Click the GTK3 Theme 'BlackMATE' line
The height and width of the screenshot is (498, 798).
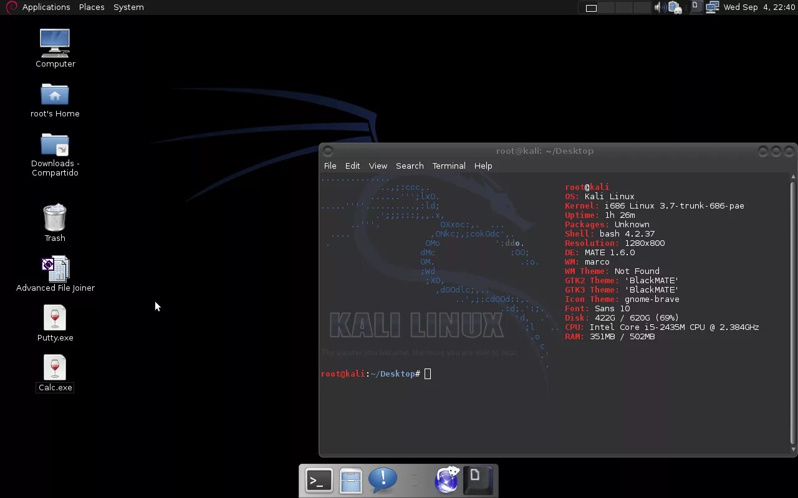(x=622, y=289)
